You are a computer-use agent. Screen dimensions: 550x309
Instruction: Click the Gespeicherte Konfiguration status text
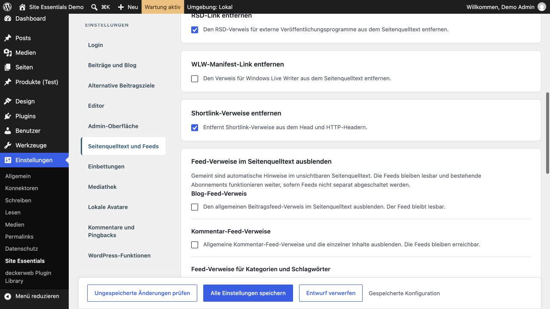[404, 294]
